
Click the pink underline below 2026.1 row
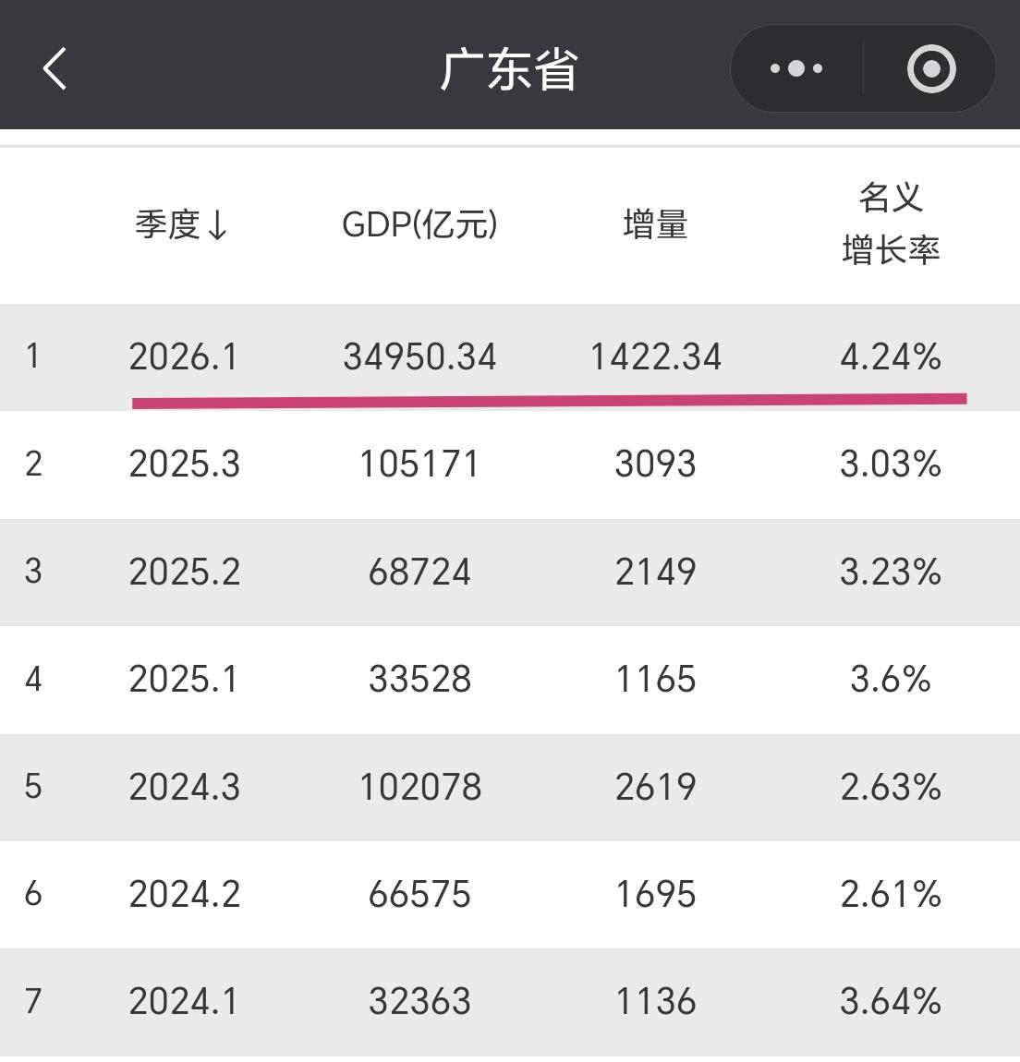550,399
